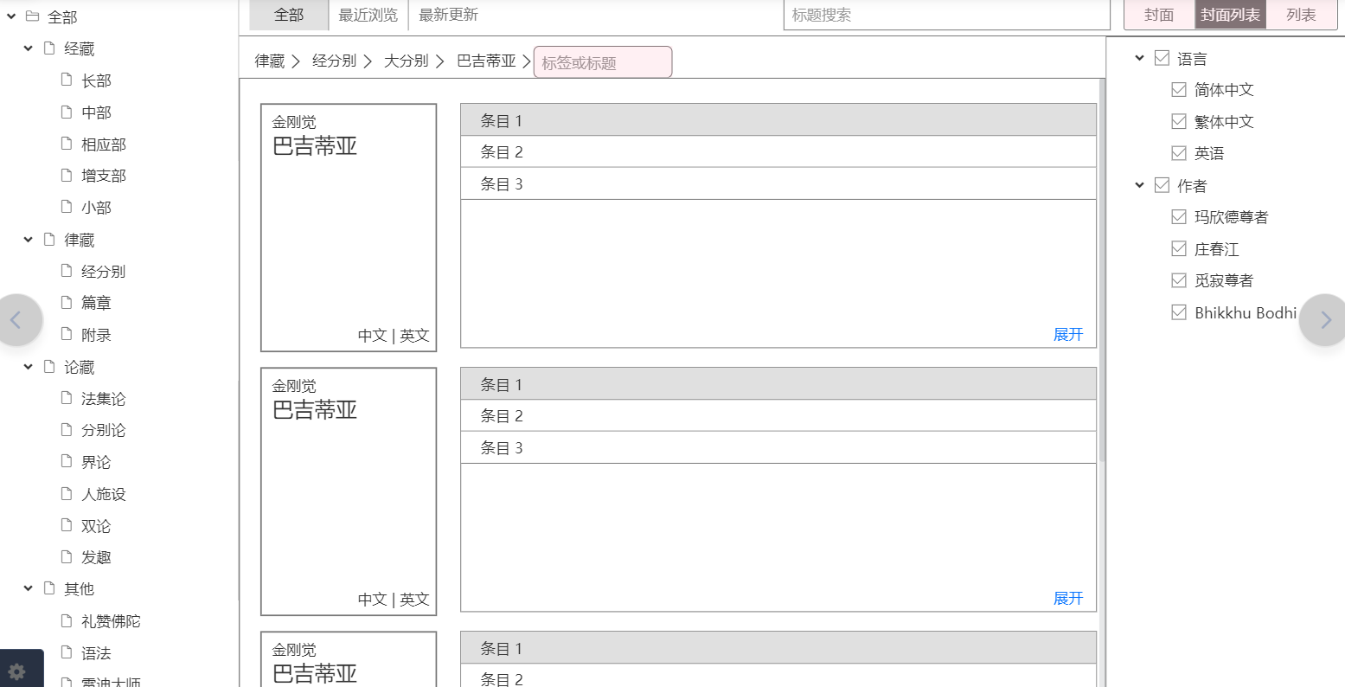This screenshot has height=687, width=1345.
Task: Uncheck author 玛欣德尊者
Action: click(1178, 216)
